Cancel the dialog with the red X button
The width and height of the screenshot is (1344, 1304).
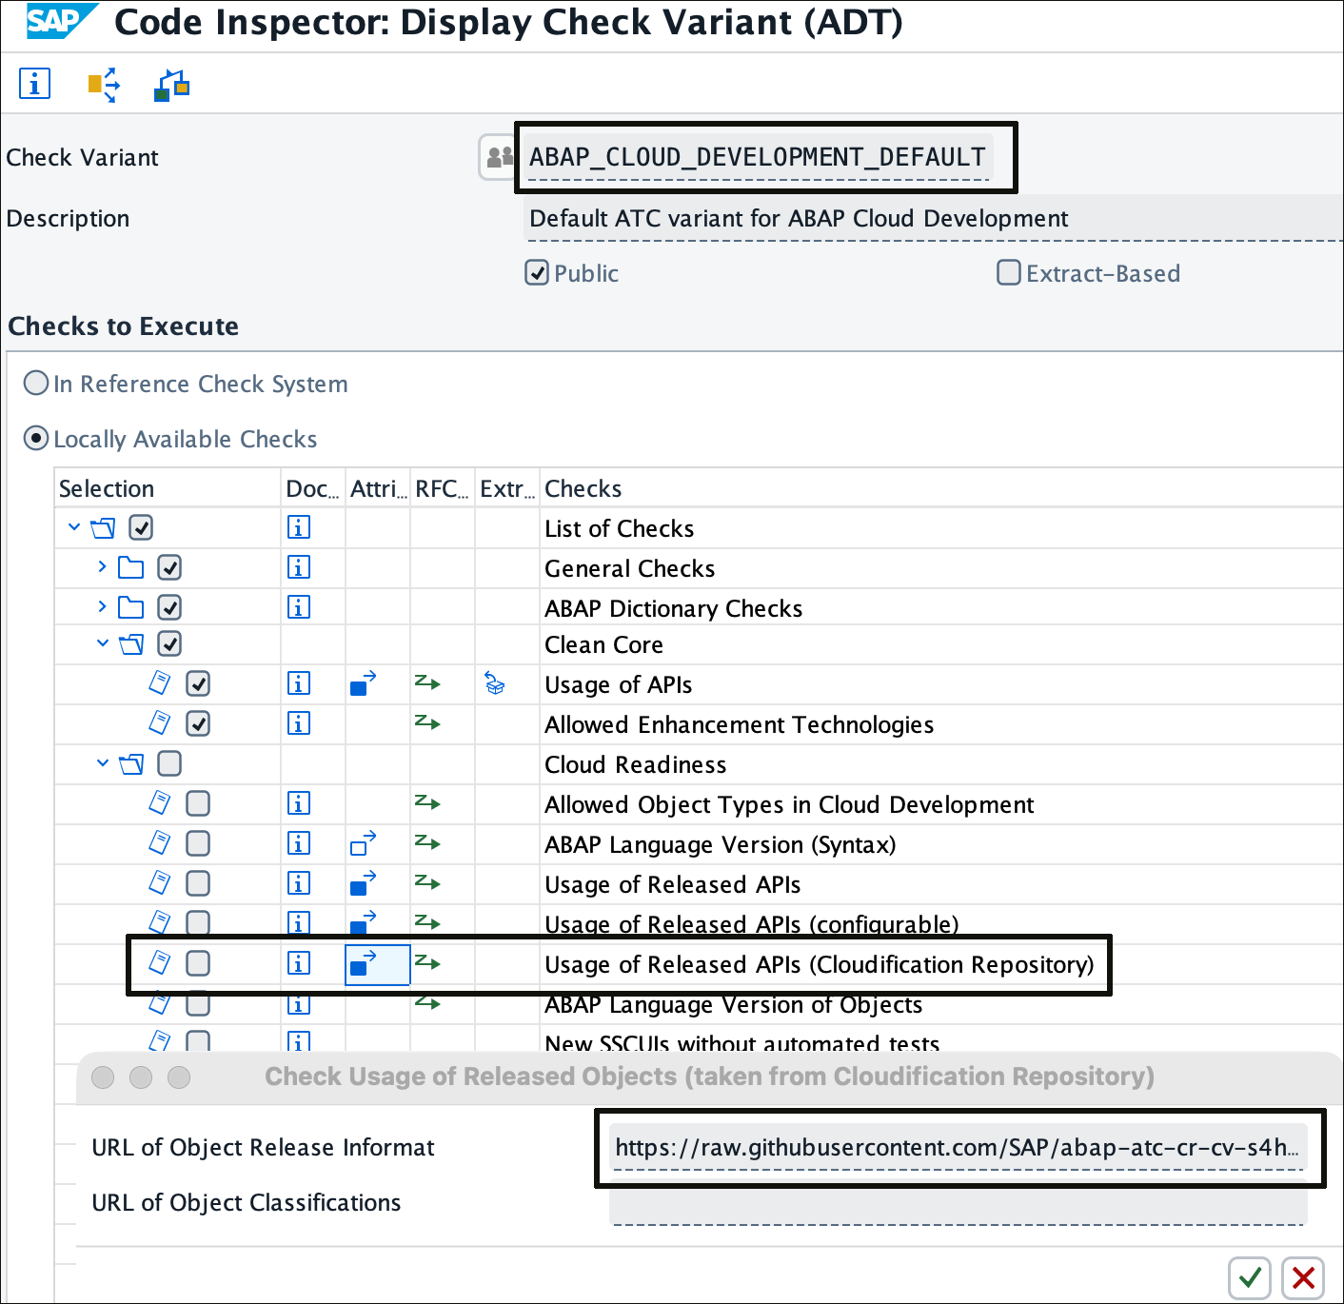click(x=1303, y=1277)
